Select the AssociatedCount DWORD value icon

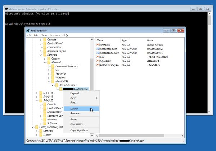[x=98, y=53]
